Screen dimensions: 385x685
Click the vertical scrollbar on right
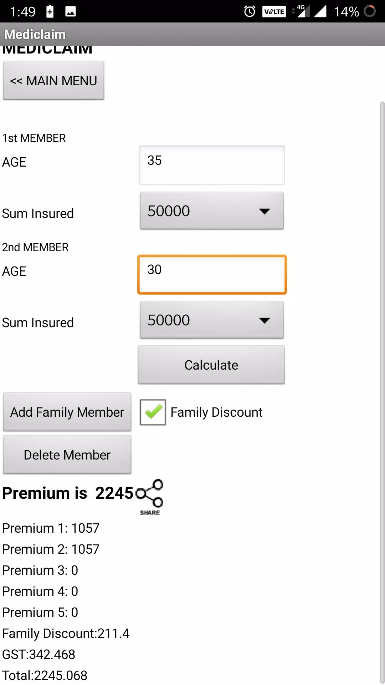pyautogui.click(x=382, y=392)
